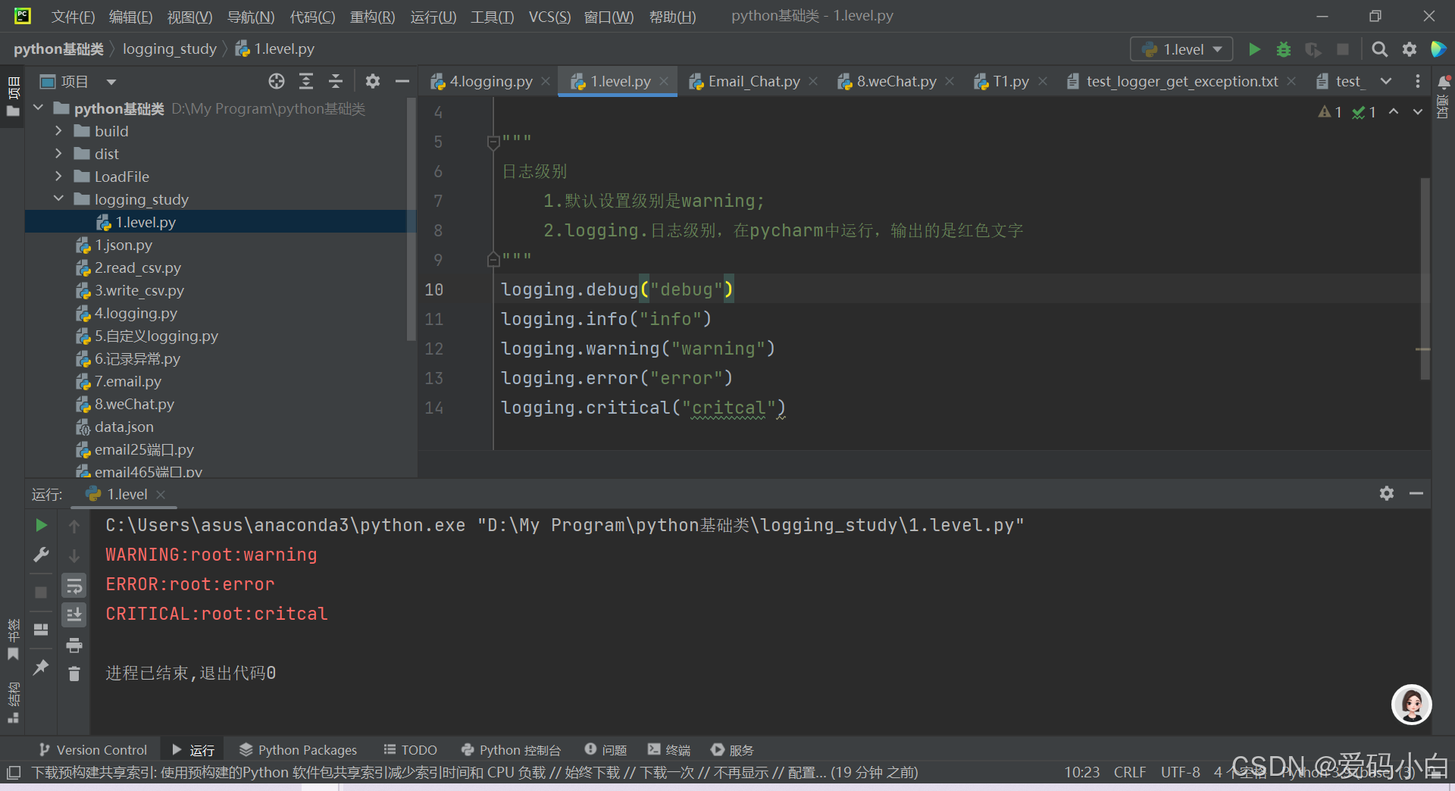Rerun the 1.level script

[x=41, y=525]
